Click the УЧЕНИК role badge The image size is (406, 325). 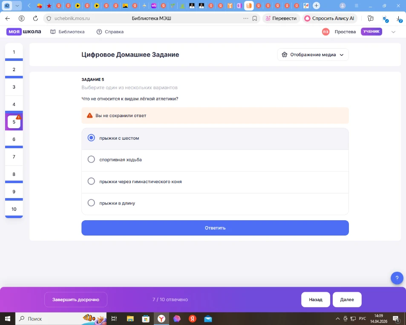coord(371,32)
